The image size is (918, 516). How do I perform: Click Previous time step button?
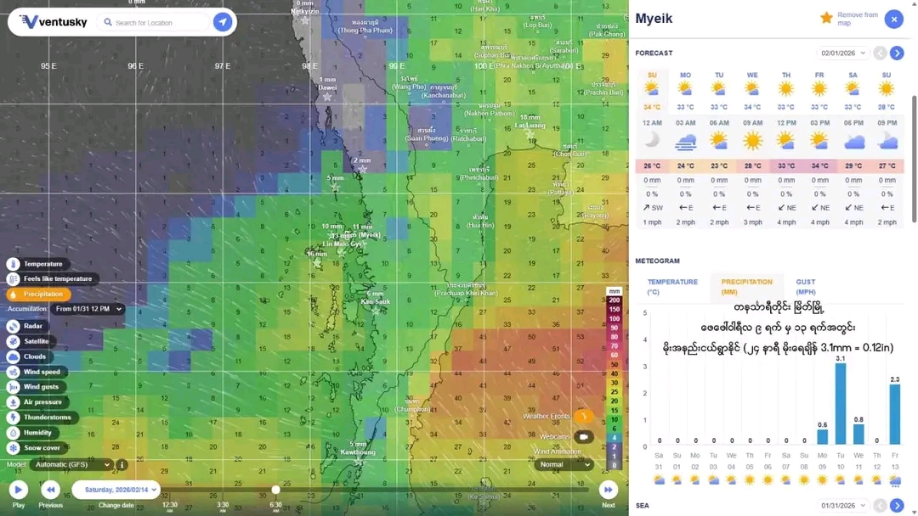[50, 490]
